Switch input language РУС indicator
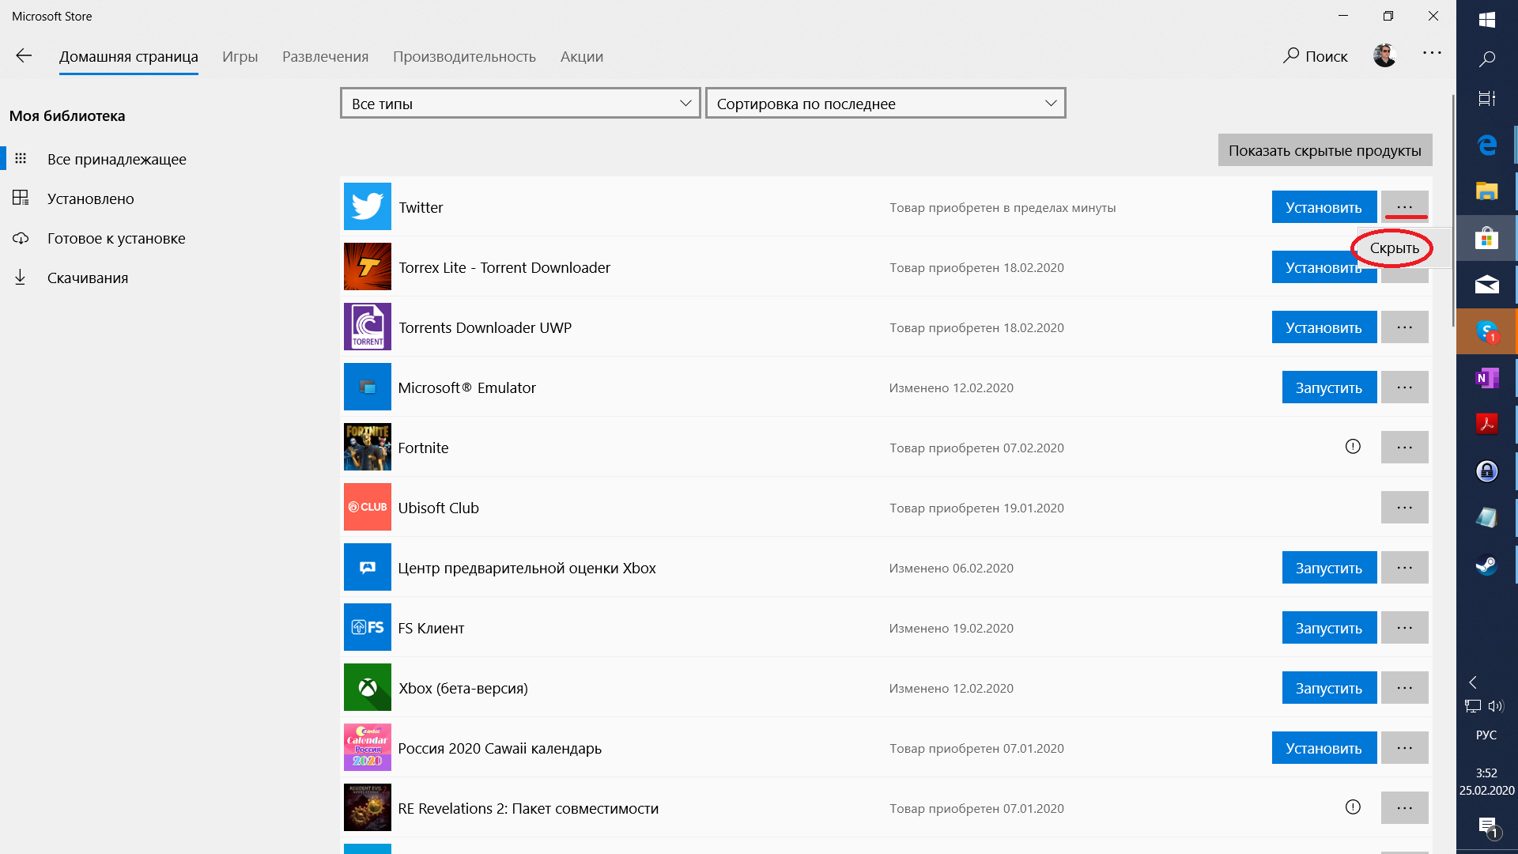Viewport: 1518px width, 854px height. 1486,735
